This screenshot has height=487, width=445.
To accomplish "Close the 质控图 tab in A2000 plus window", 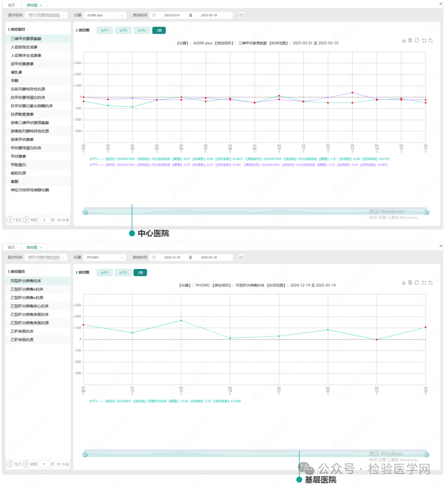I will click(x=41, y=5).
